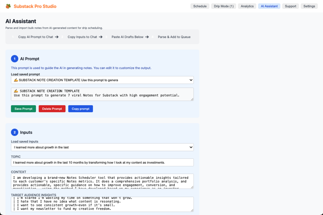Click the Substack Pro Studio logo icon
323x215 pixels.
8,6
